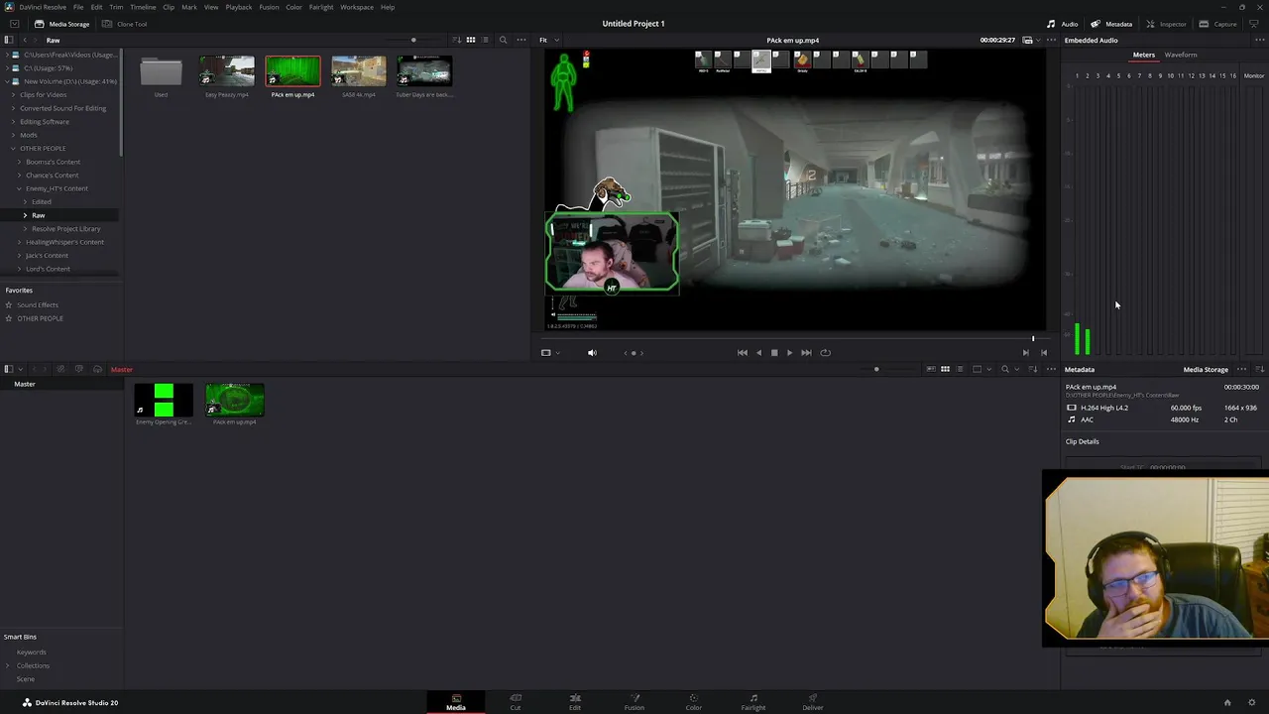1269x714 pixels.
Task: Toggle the media pool bin list panel icon
Action: point(9,369)
